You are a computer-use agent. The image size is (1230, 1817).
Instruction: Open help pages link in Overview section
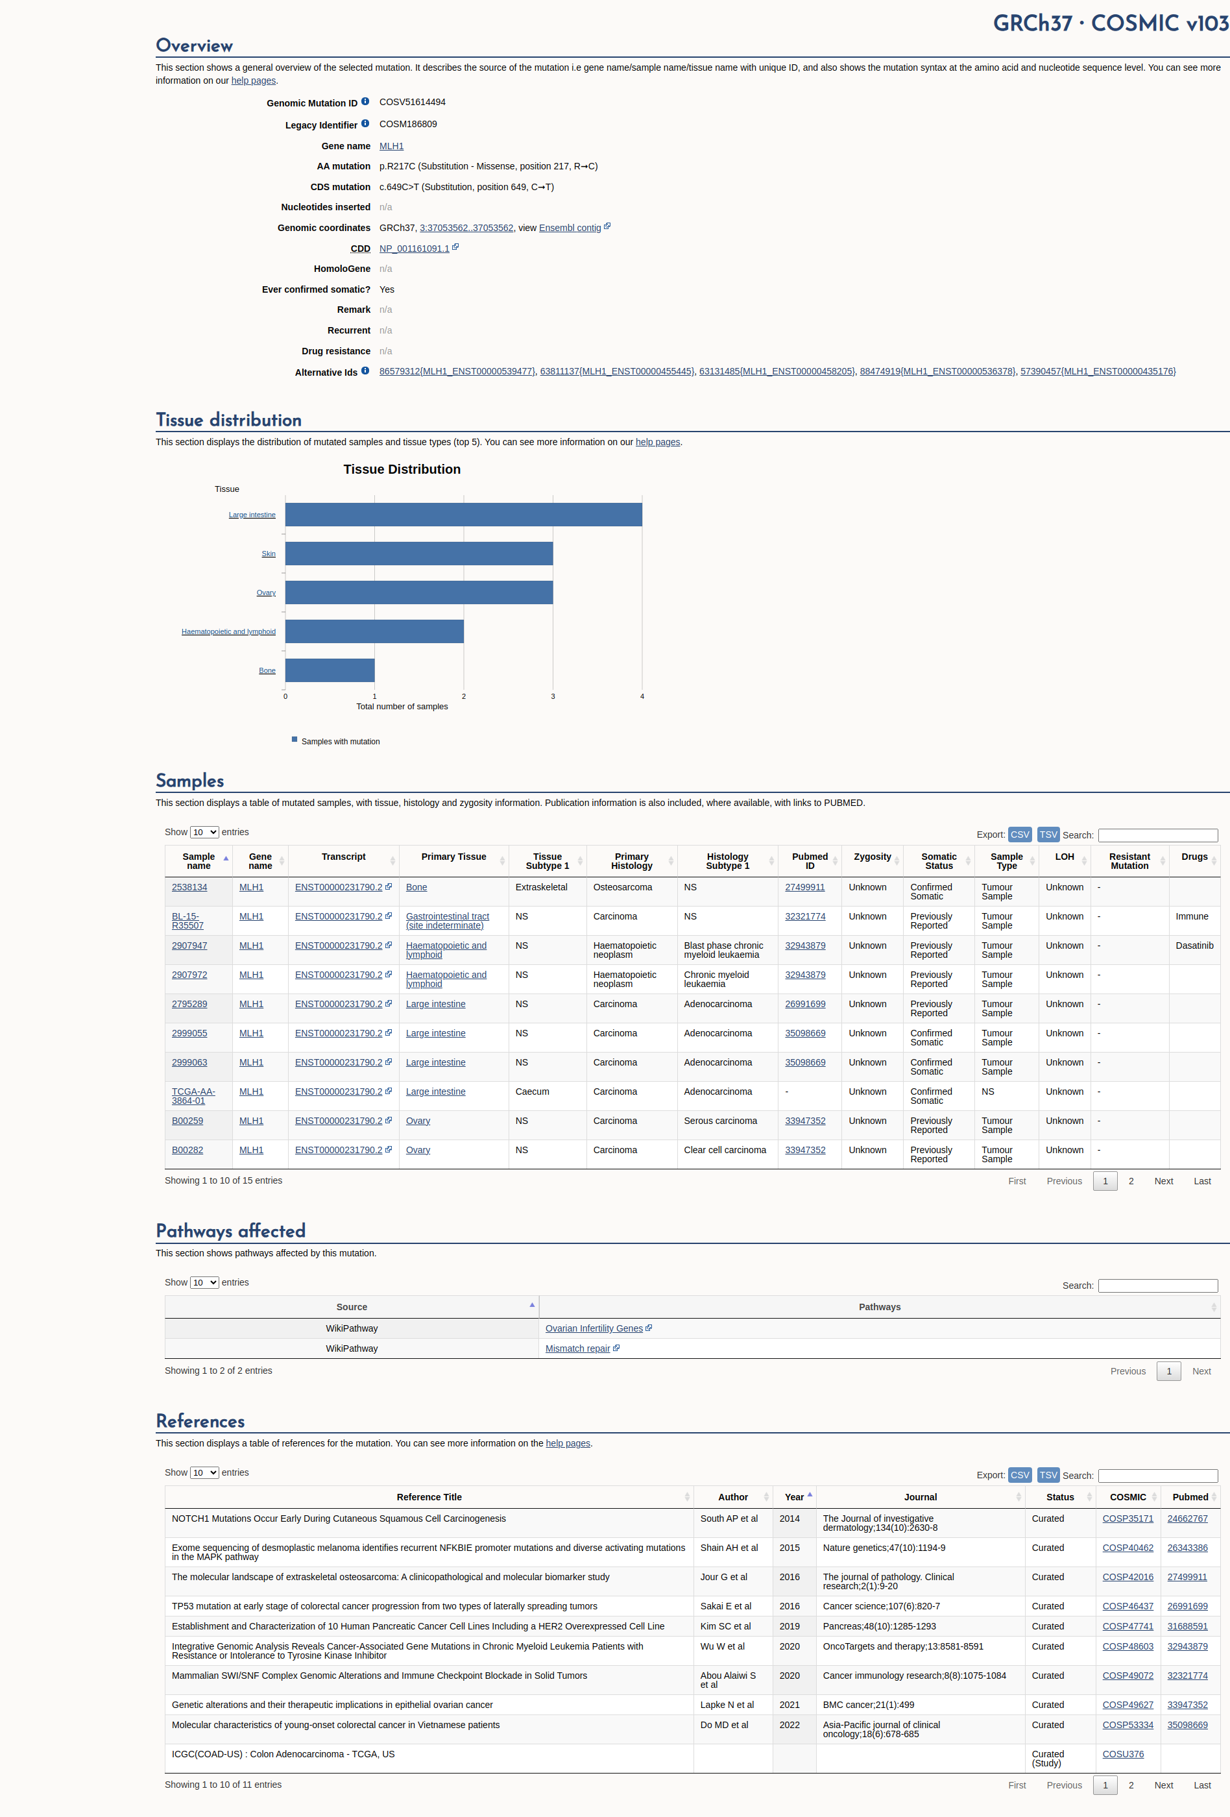[x=253, y=80]
